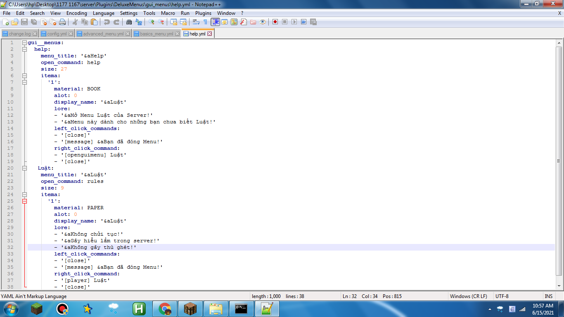Collapse the itema fold on line 24
The height and width of the screenshot is (317, 564).
tap(24, 194)
